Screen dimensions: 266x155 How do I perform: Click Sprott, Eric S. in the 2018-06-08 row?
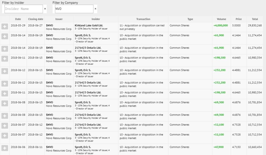(83, 102)
